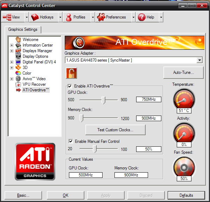Click the fan speed slider thumb

(95, 149)
